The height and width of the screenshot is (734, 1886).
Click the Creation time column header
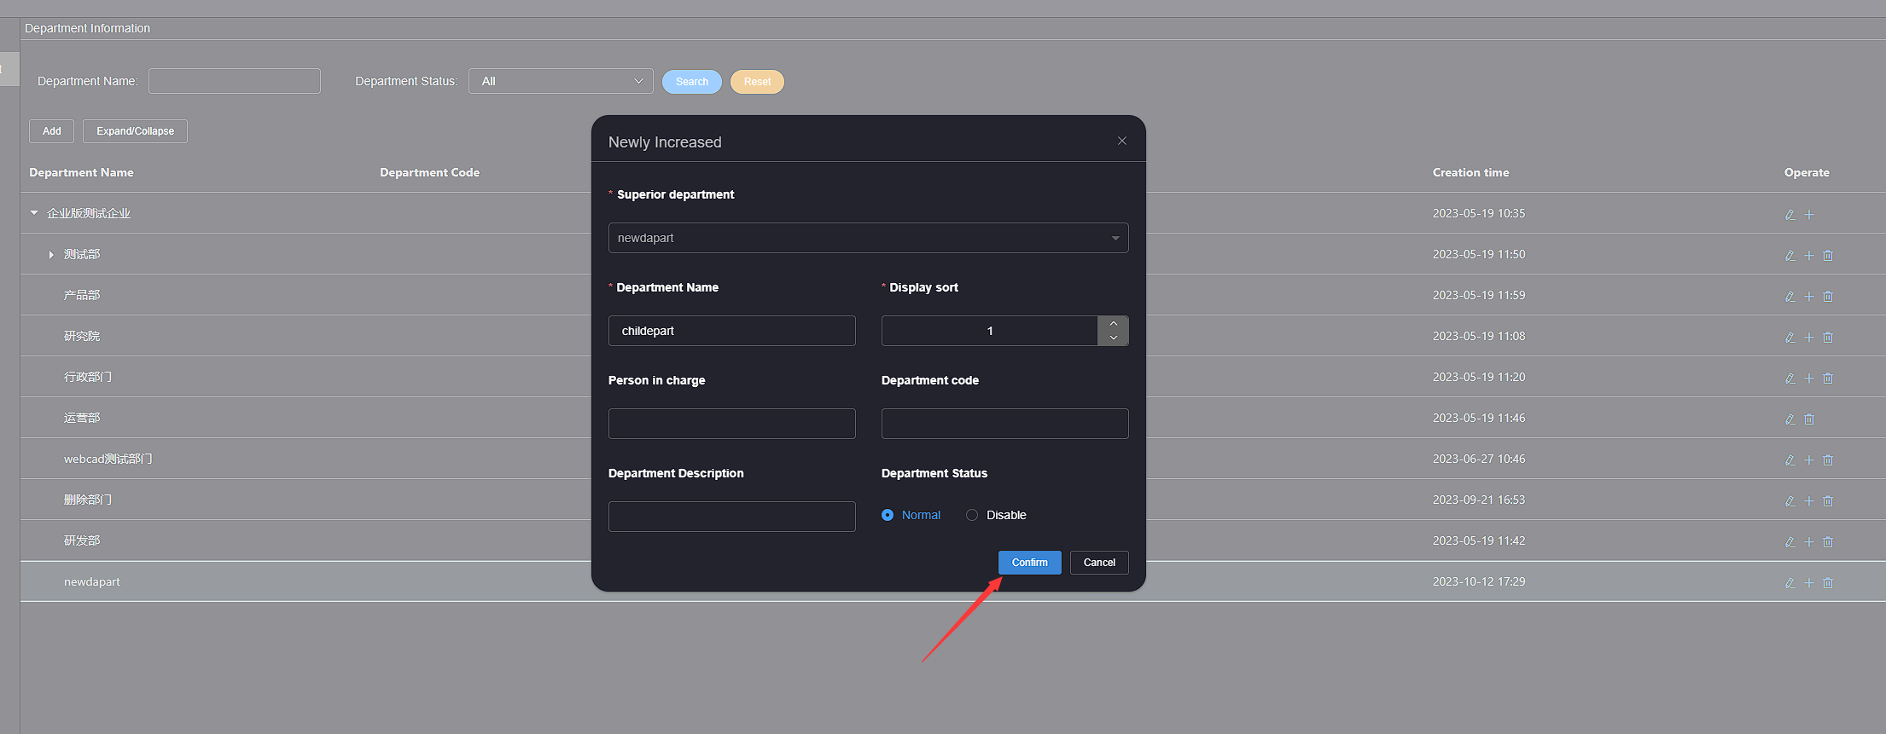tap(1470, 172)
